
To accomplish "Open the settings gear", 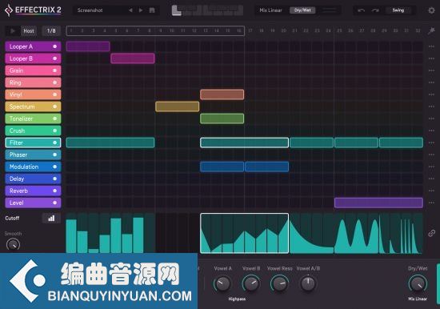I will point(431,10).
